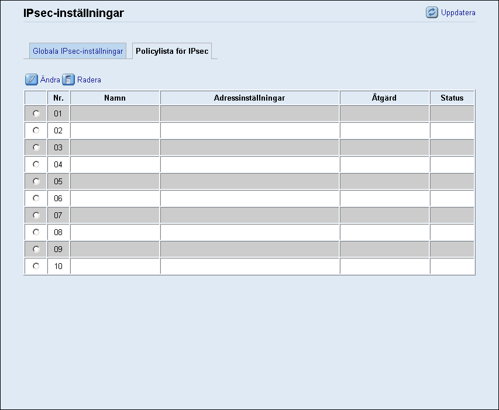Click the Radera trash icon

(x=68, y=80)
